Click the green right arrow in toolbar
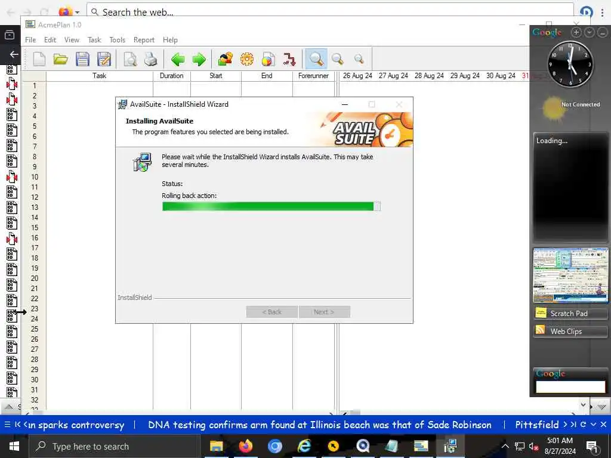The image size is (611, 458). coord(199,59)
